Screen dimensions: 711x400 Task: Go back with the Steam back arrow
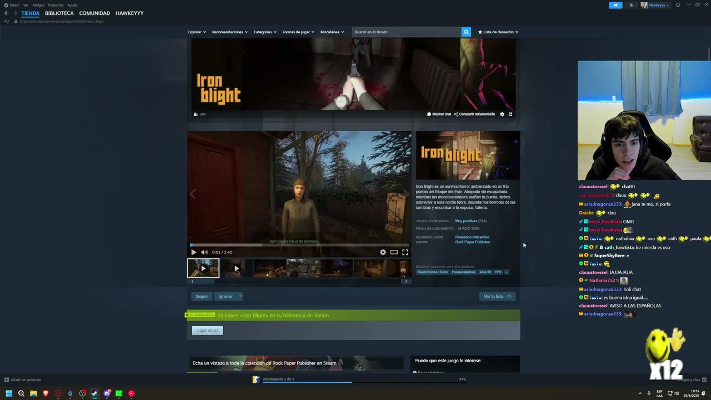click(6, 13)
